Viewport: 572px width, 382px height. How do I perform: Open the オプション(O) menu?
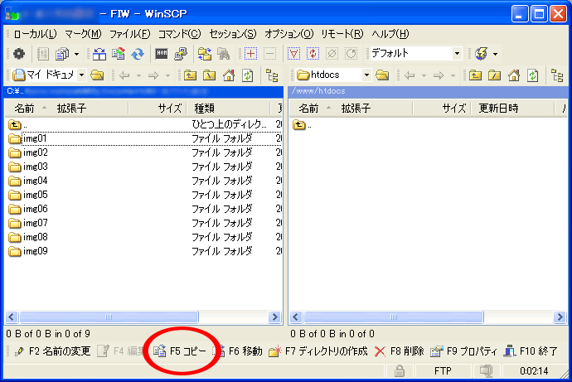click(288, 34)
